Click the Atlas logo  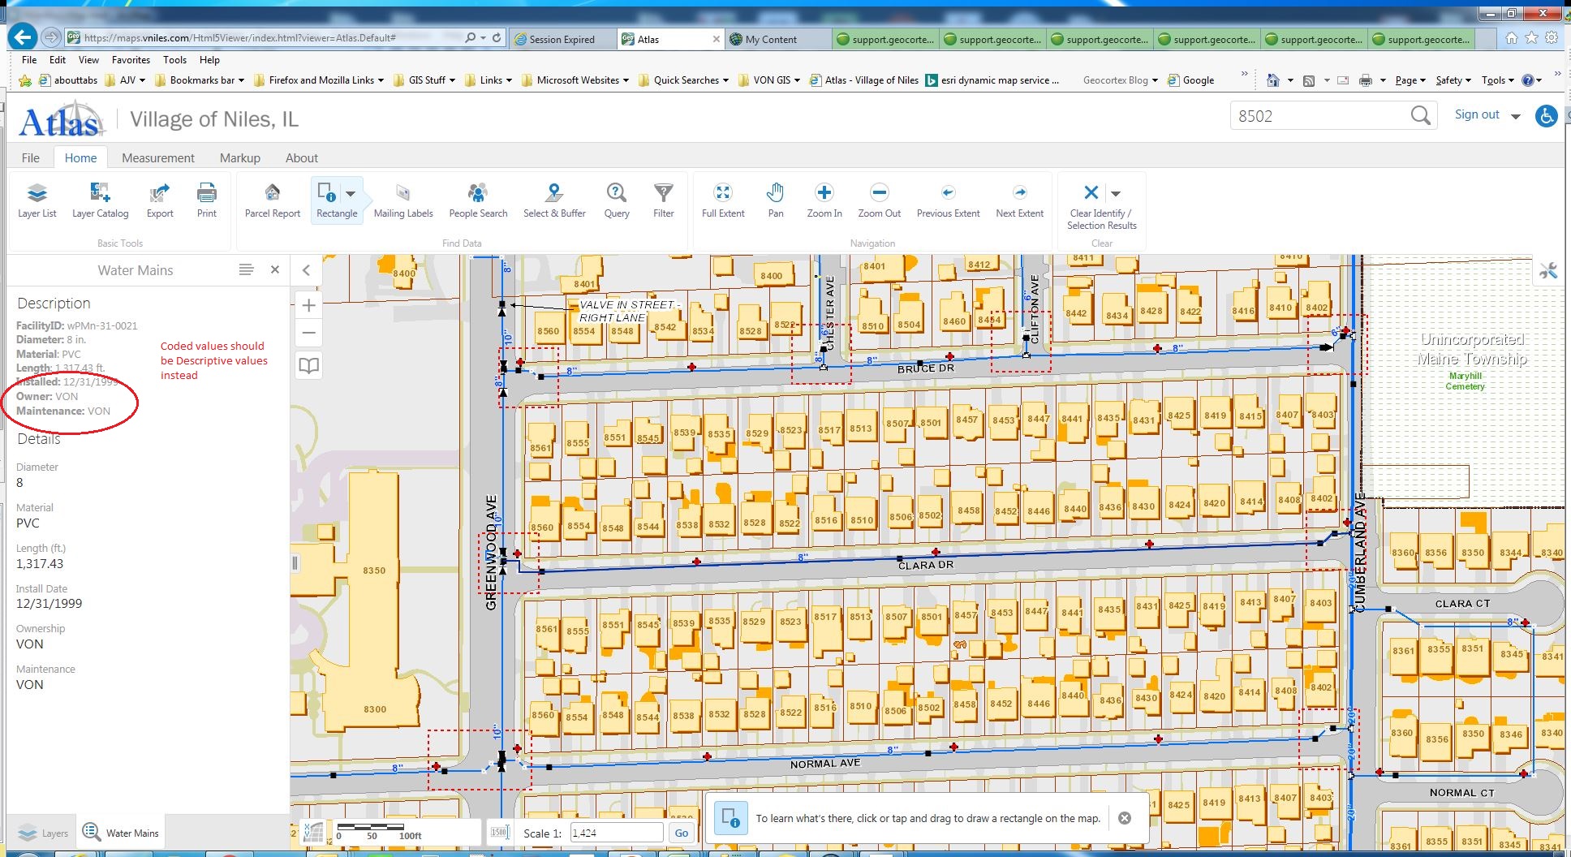tap(62, 120)
